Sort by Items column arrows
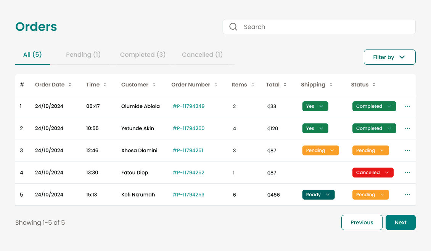The height and width of the screenshot is (251, 431). [x=252, y=85]
